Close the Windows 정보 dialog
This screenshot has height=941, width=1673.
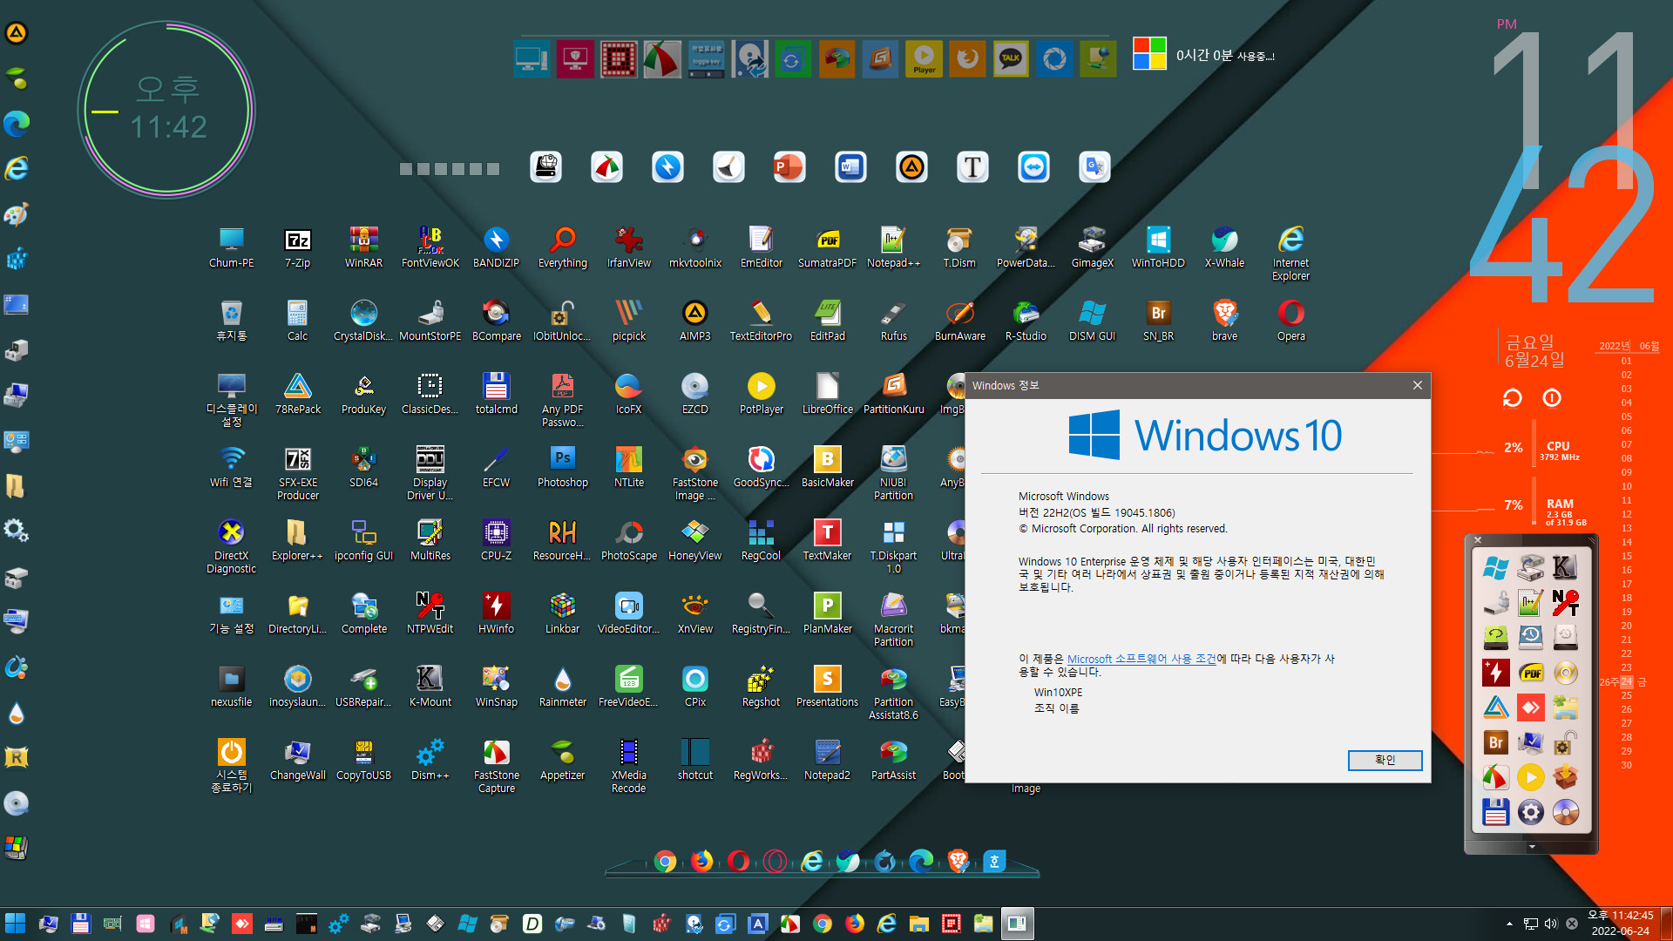click(1417, 385)
